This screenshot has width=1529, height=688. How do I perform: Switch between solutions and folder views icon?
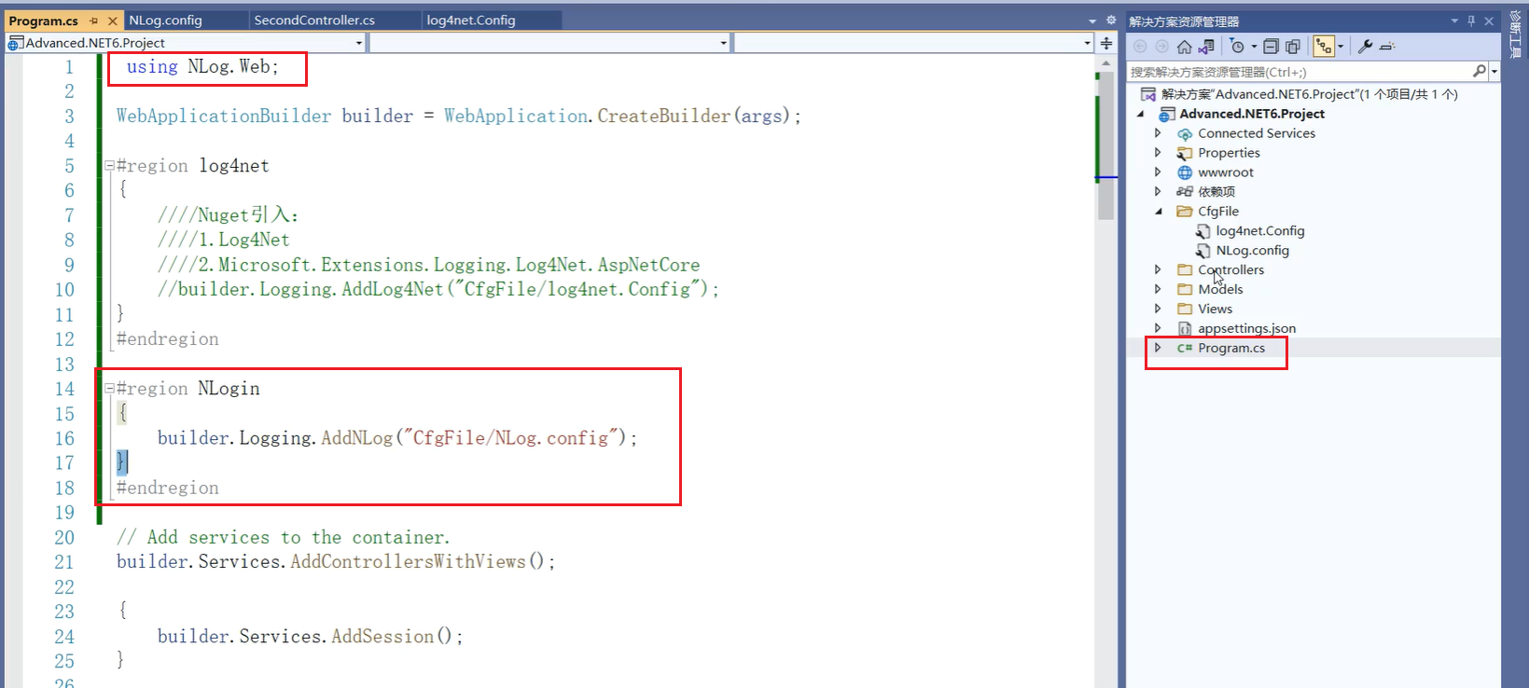1206,47
